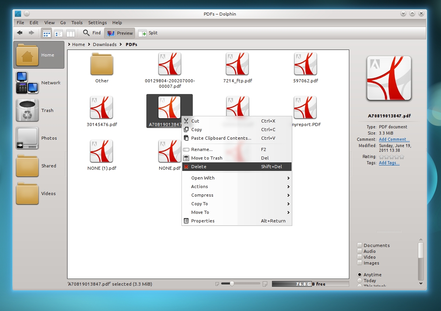Select the nyreport.PDF file icon
The width and height of the screenshot is (441, 311).
[x=305, y=108]
